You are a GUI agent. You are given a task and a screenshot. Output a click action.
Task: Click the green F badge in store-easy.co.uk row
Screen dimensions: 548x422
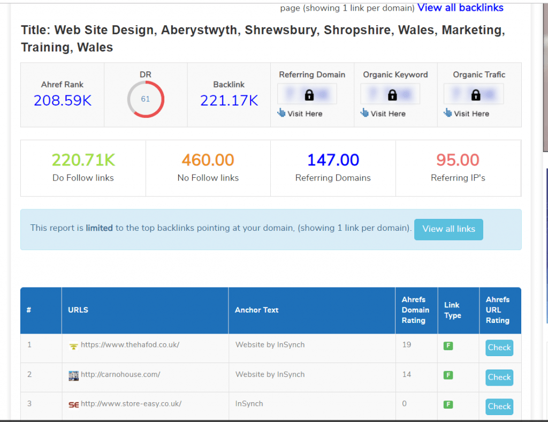(x=448, y=405)
